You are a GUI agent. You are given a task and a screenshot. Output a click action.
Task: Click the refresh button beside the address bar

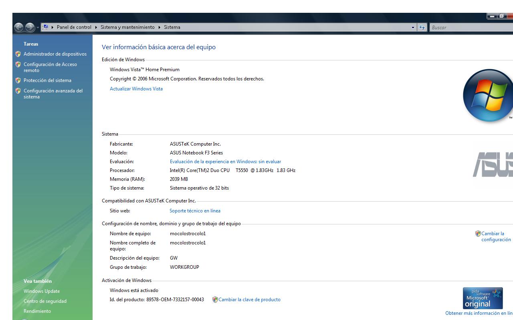(422, 28)
